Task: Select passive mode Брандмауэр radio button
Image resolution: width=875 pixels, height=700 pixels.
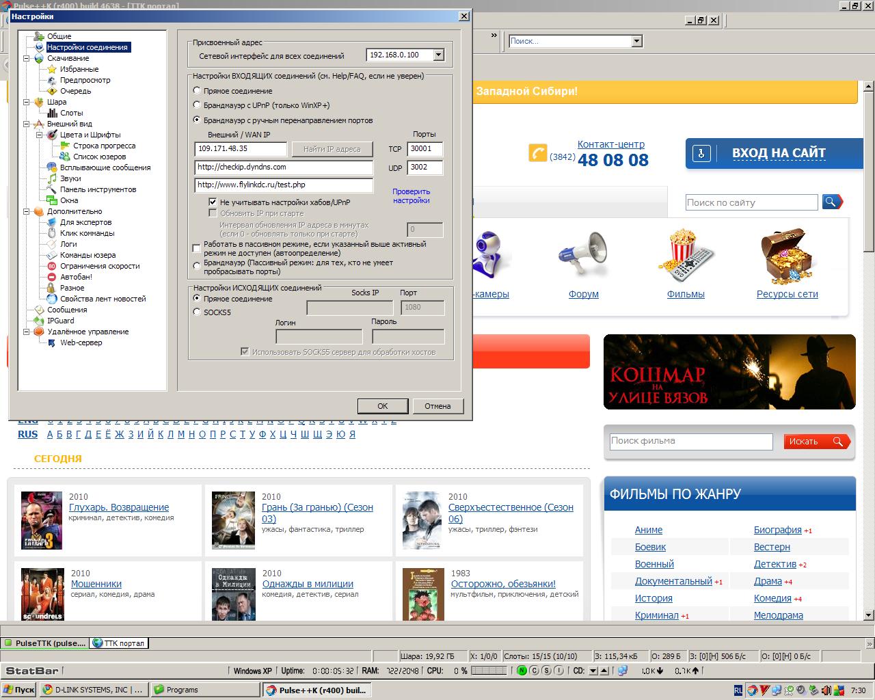Action: click(197, 266)
